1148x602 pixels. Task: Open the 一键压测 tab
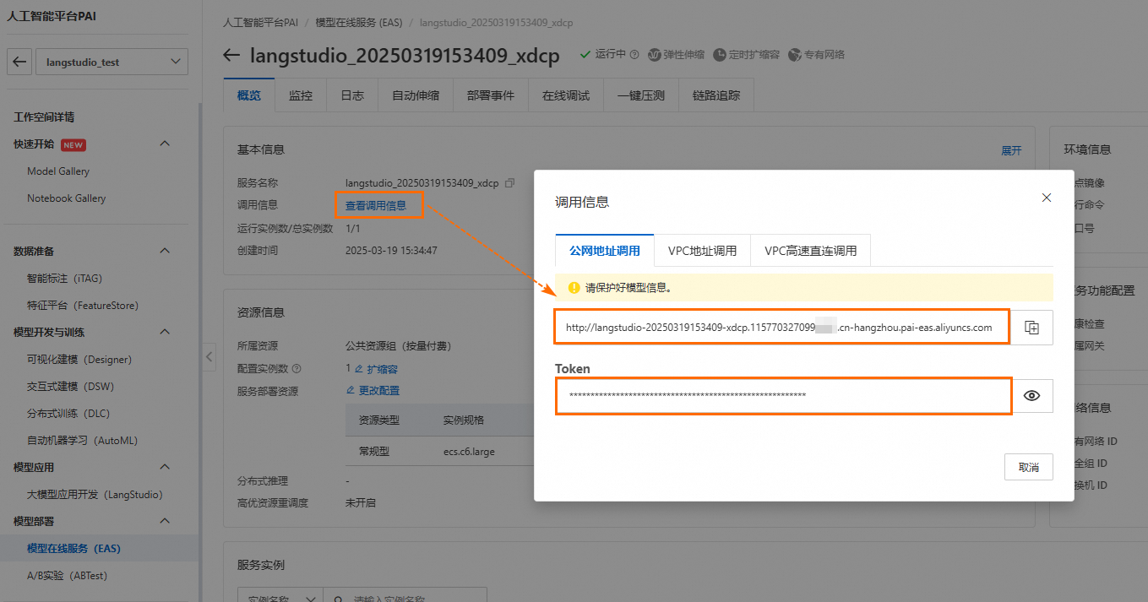[x=641, y=95]
